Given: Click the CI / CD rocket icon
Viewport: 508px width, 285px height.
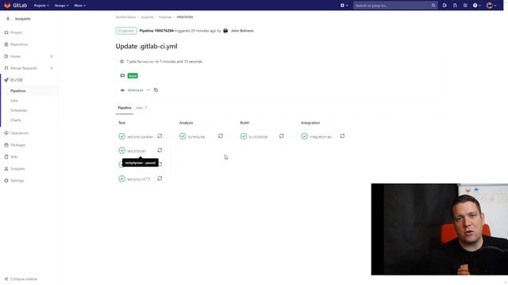Looking at the screenshot, I should 6,80.
